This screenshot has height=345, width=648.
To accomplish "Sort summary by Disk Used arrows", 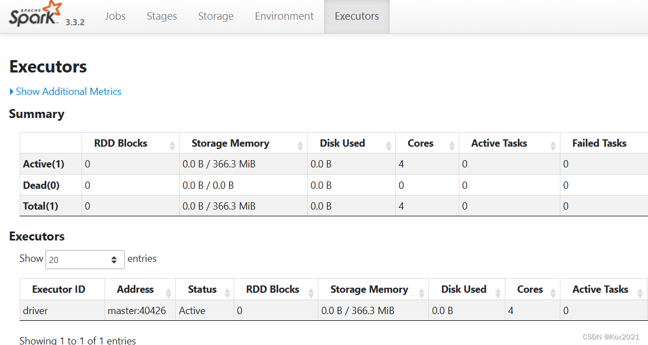I will (389, 146).
